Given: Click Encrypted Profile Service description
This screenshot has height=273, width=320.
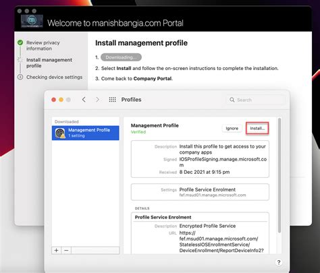Looking at the screenshot, I should point(207,226).
